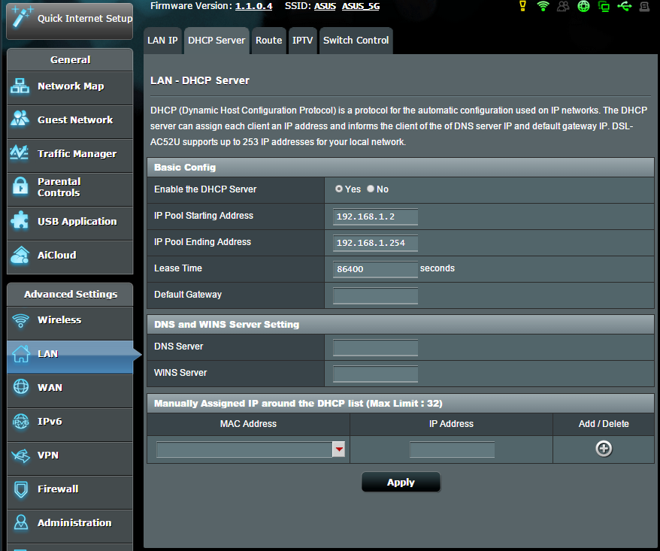Click the printer status icon in header
The width and height of the screenshot is (660, 551).
pyautogui.click(x=644, y=6)
